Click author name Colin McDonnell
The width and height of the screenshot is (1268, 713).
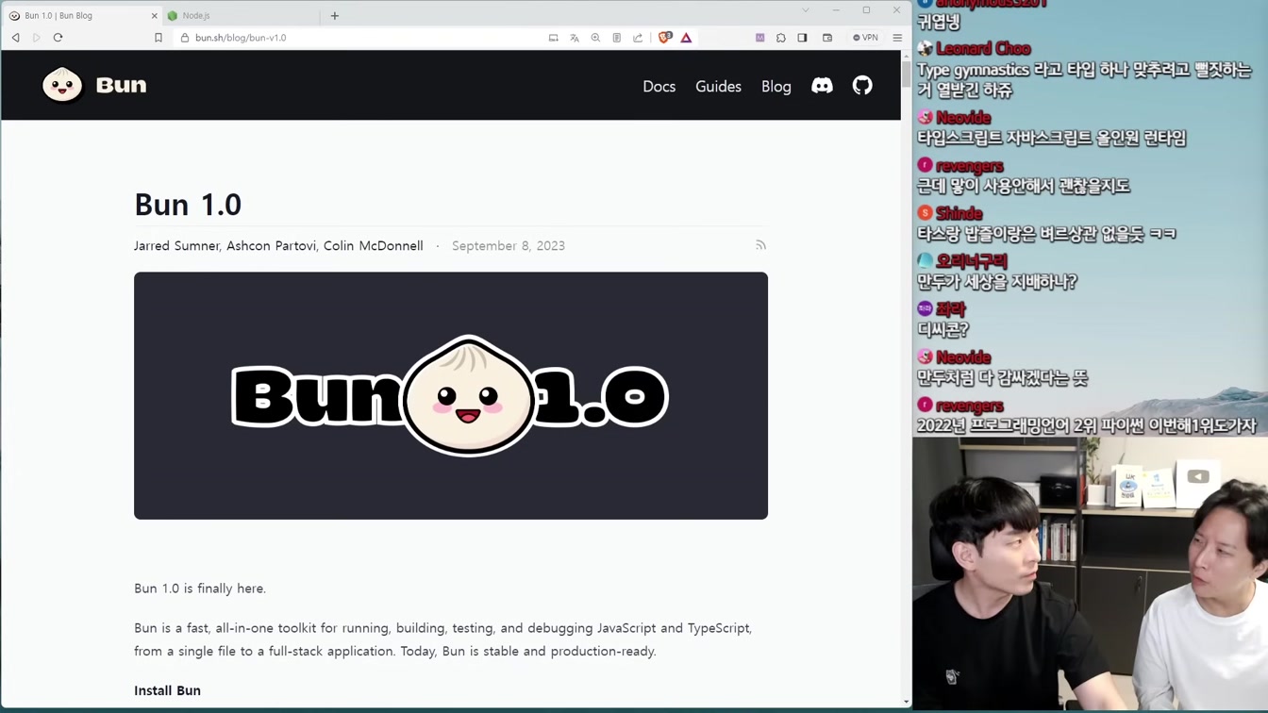click(x=374, y=245)
